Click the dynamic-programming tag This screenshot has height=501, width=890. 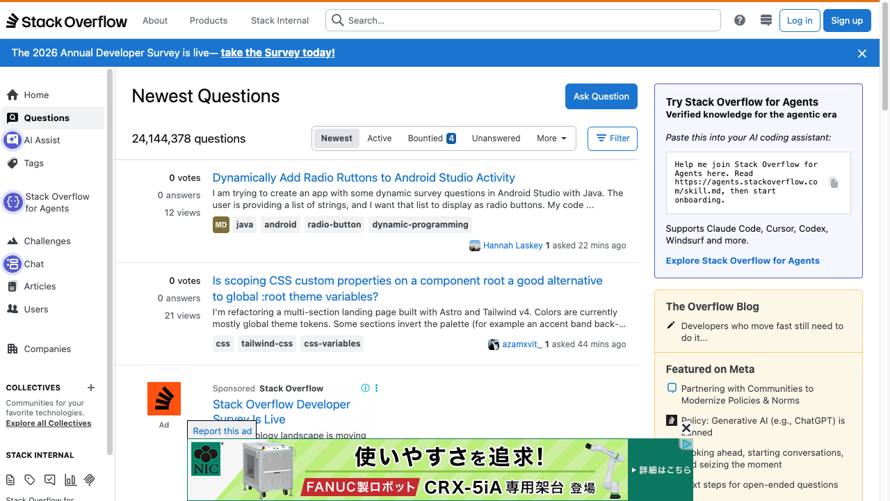[x=420, y=225]
